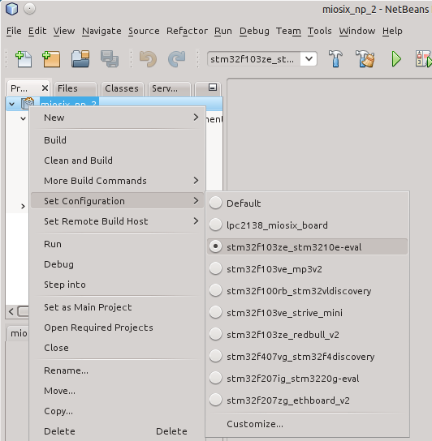
Task: Click the Redo arrow icon
Action: pyautogui.click(x=177, y=59)
